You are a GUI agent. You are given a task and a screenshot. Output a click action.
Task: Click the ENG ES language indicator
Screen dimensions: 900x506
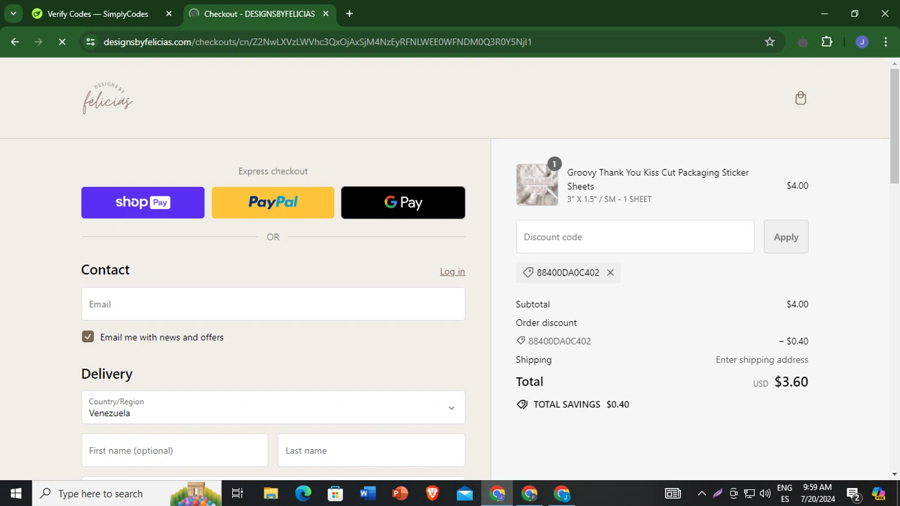pyautogui.click(x=785, y=493)
